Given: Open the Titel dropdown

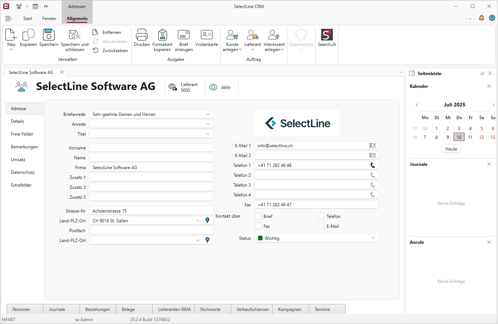Looking at the screenshot, I should point(208,134).
